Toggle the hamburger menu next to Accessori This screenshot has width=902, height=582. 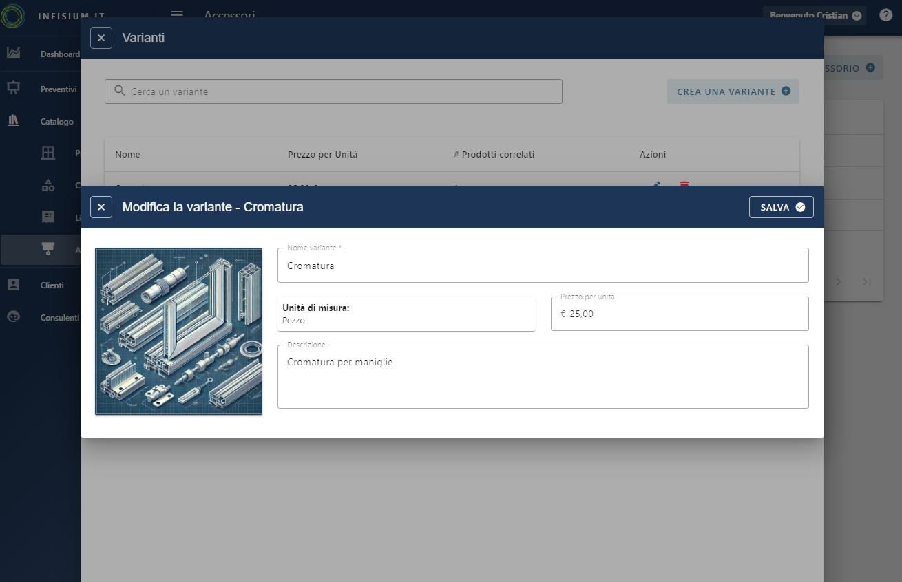tap(177, 15)
